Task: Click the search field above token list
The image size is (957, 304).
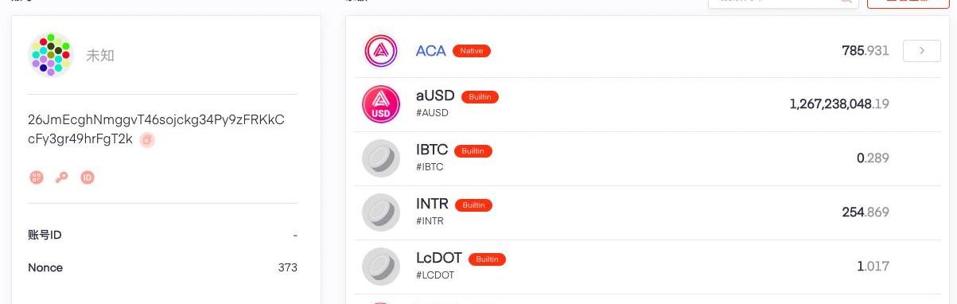Action: pyautogui.click(x=783, y=2)
